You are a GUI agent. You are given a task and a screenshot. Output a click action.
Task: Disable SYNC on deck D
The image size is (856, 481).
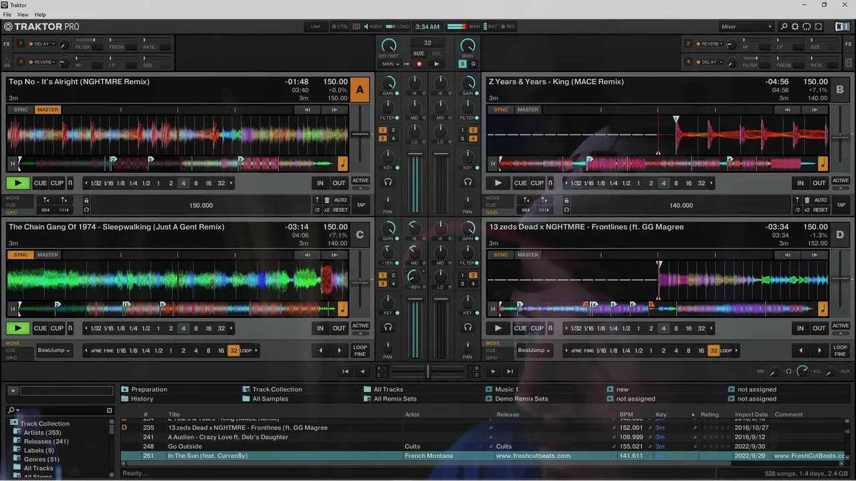click(501, 255)
